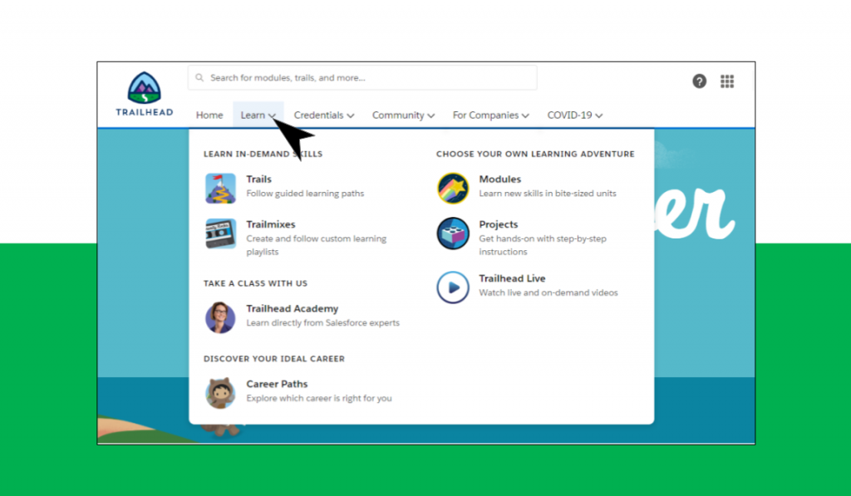Click 'Create and follow custom learning playlists' text
The height and width of the screenshot is (496, 851).
coord(317,245)
